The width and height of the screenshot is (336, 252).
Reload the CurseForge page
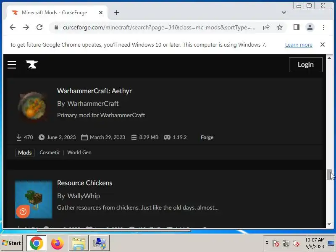[39, 27]
